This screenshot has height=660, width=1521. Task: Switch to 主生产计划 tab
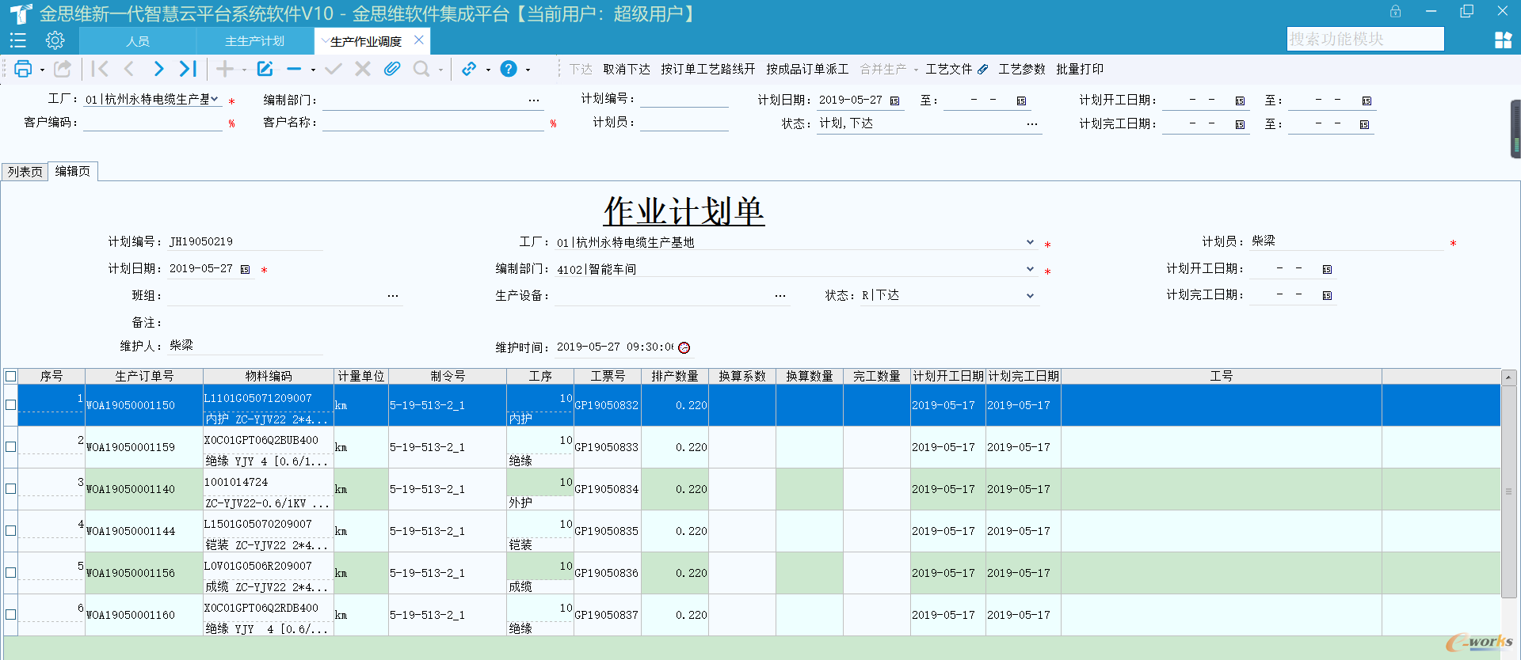point(254,41)
